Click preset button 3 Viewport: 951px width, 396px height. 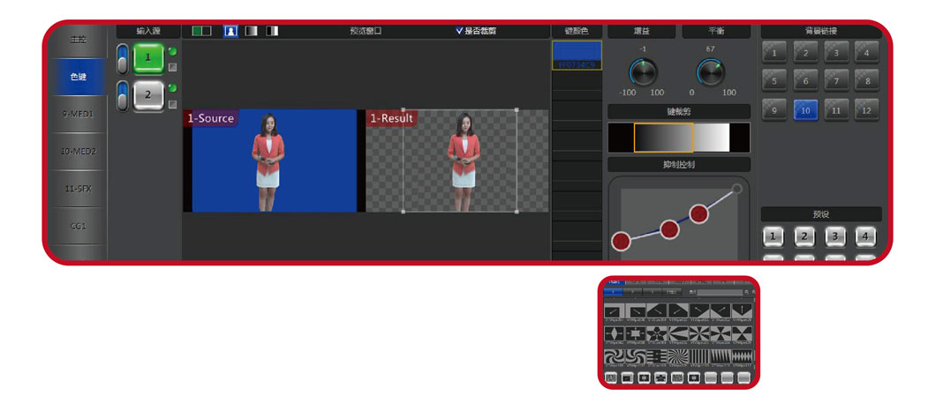point(834,235)
